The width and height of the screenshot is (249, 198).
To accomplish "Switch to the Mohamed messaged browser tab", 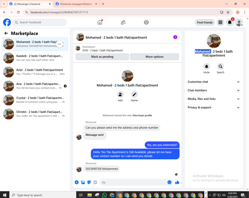I will (76, 4).
